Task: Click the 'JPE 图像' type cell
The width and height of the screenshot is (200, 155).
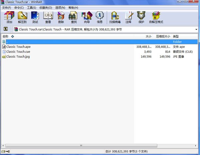Action: (178, 57)
